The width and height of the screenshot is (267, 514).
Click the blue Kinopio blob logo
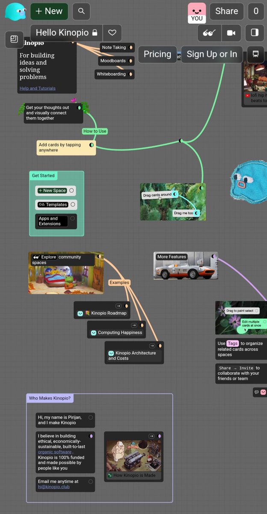[x=15, y=12]
